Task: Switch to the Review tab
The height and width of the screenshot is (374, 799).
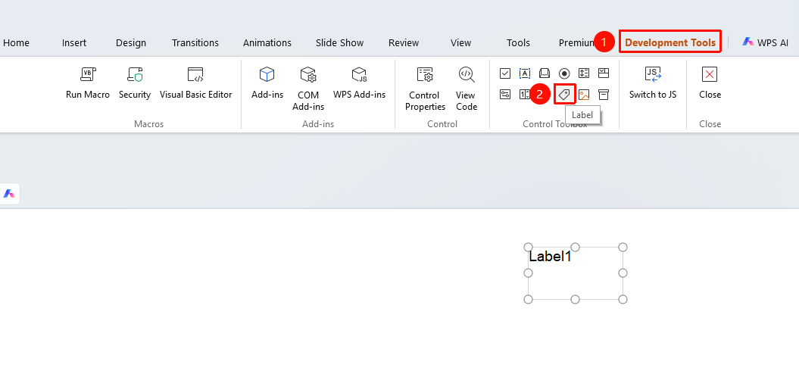Action: (x=404, y=43)
